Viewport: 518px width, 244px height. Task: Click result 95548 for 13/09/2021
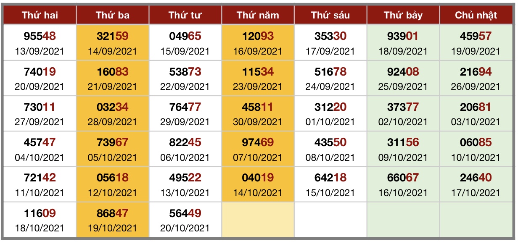40,43
